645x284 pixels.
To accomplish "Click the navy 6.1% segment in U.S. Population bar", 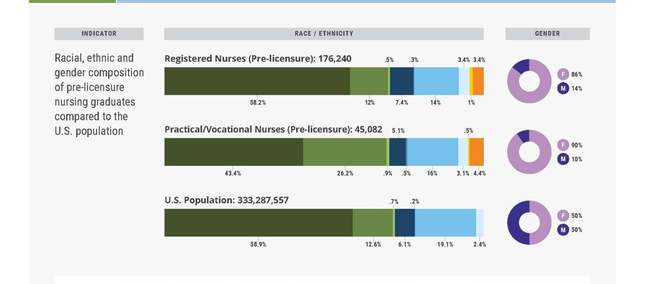I will [x=405, y=223].
